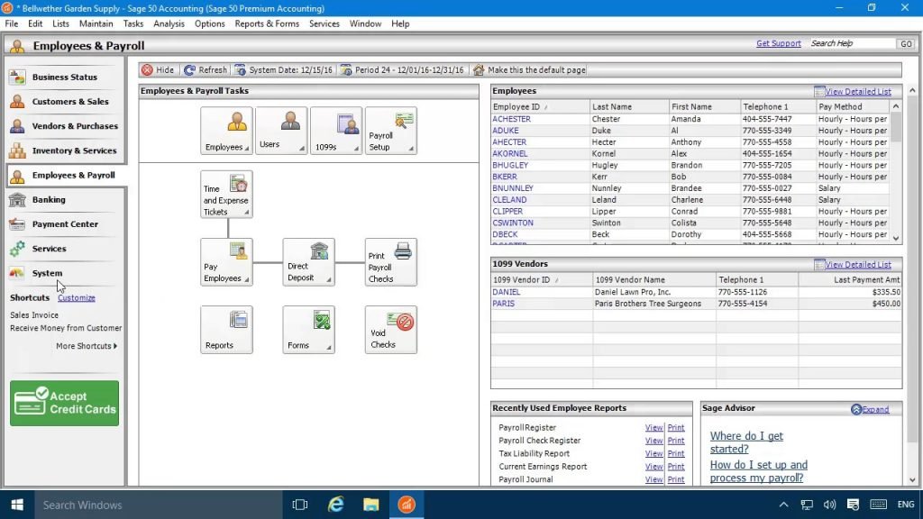Open the Employees task icon
The width and height of the screenshot is (923, 519).
point(226,131)
